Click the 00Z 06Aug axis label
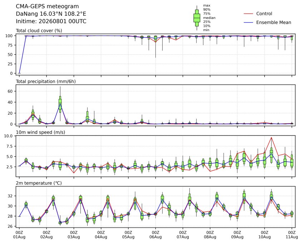Screen dimensions: 302x243 (155, 235)
